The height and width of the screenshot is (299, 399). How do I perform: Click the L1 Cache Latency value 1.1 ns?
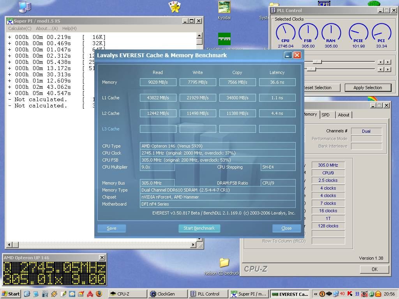[277, 98]
